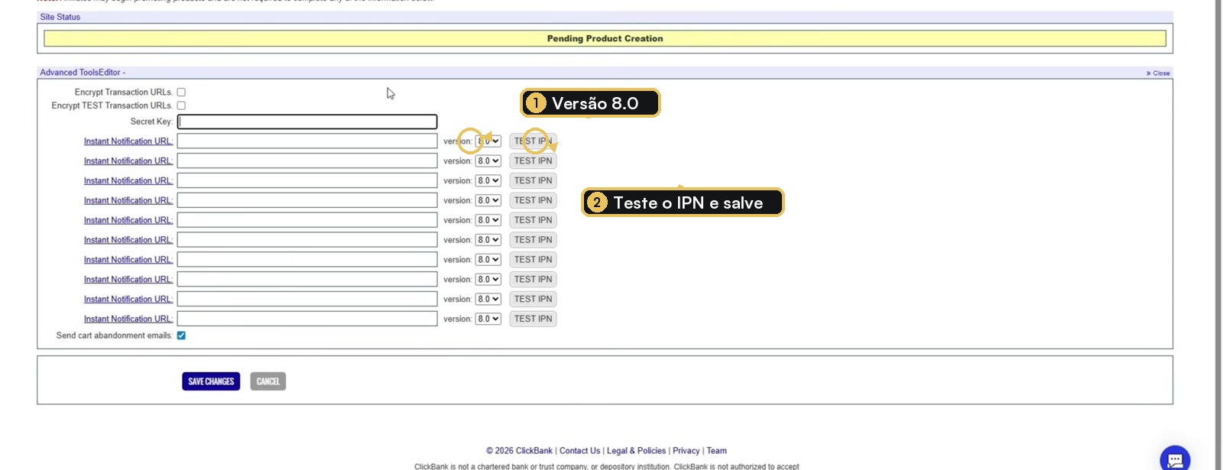
Task: Click the CANCEL button
Action: coord(268,381)
